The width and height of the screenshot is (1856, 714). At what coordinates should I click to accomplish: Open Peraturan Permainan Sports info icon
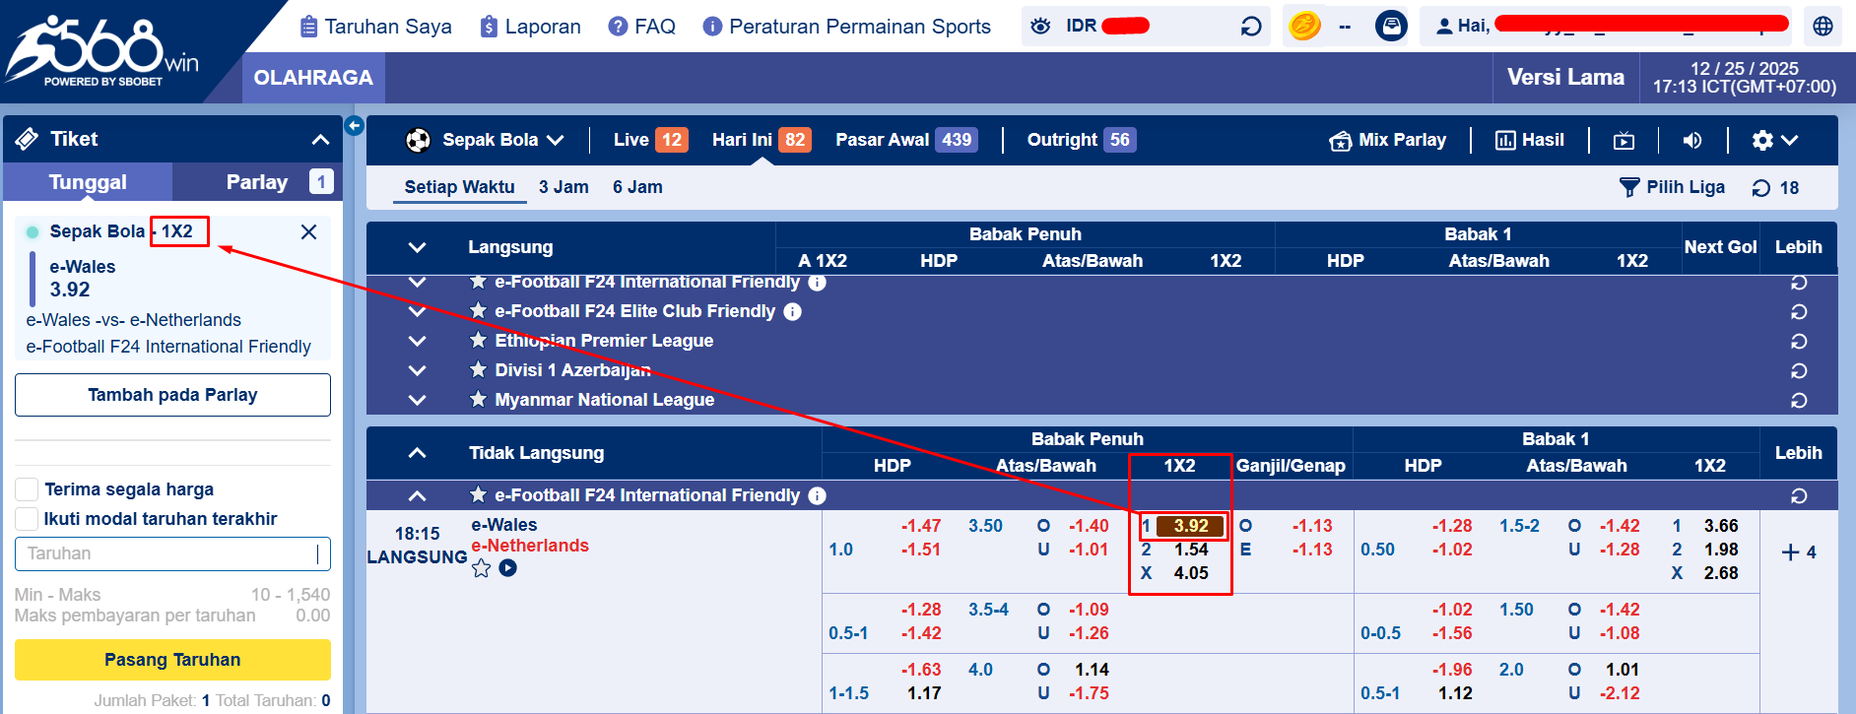click(712, 27)
